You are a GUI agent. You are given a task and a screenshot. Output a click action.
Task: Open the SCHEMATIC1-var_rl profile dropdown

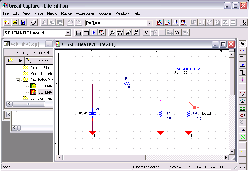[x=68, y=33]
